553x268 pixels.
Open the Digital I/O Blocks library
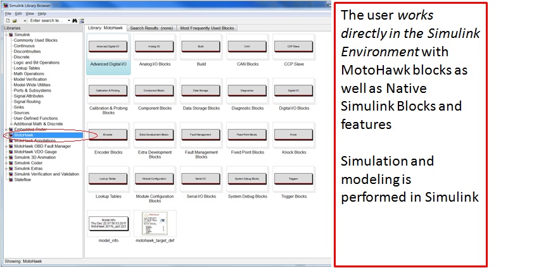pyautogui.click(x=294, y=90)
